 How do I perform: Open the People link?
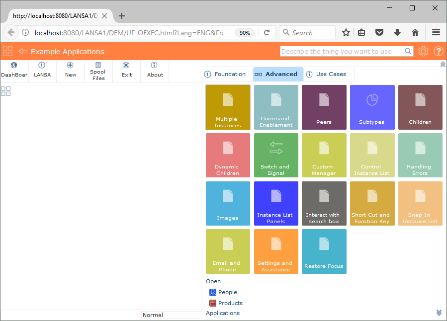tap(227, 292)
